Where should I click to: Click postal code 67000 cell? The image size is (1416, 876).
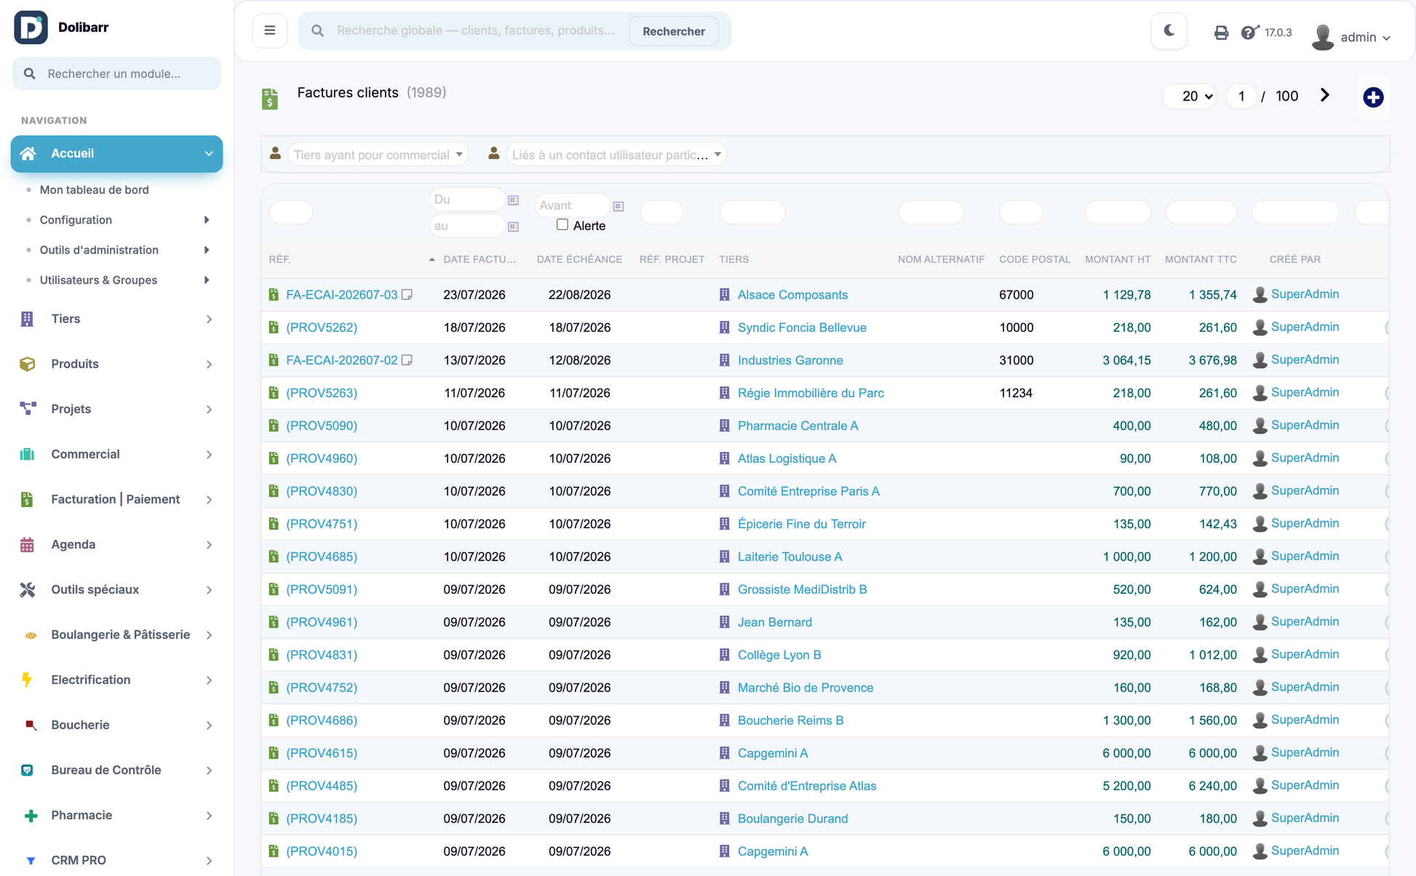tap(1016, 295)
